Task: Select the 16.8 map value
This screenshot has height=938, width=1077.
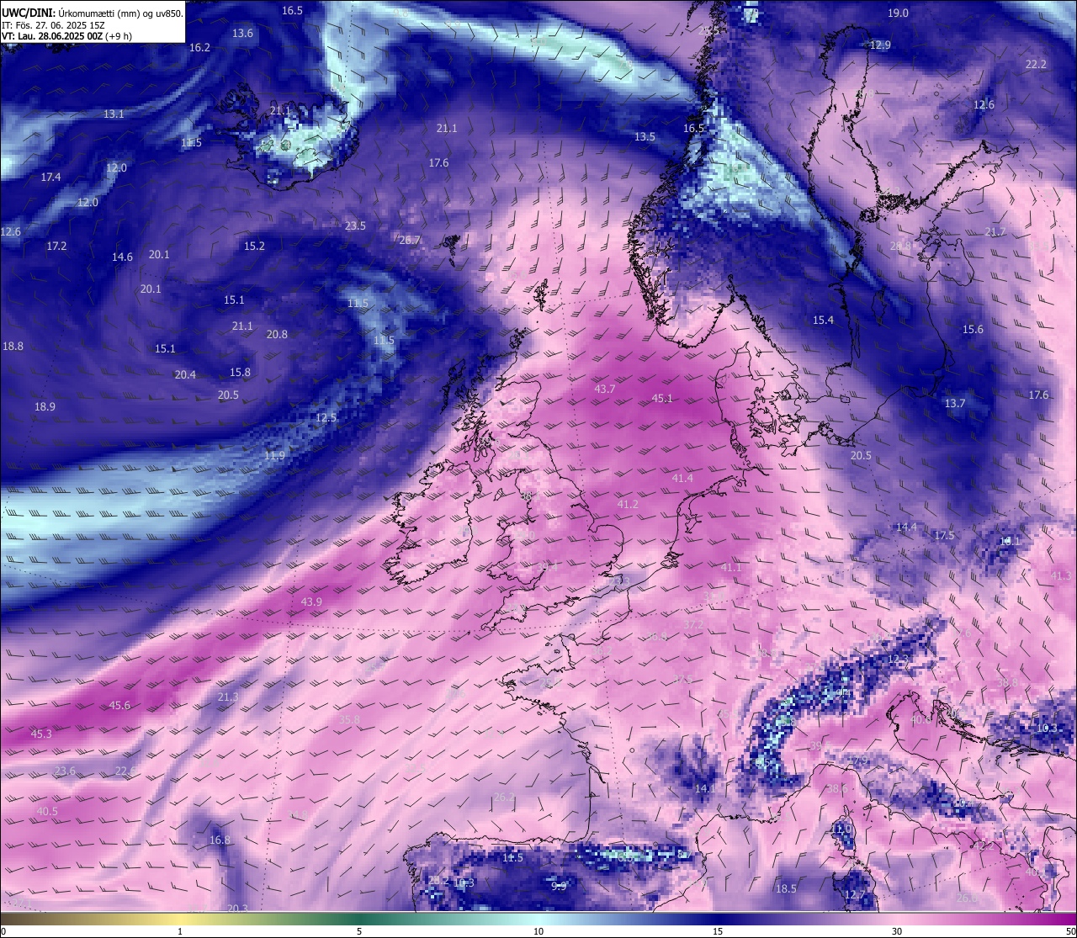Action: [220, 840]
